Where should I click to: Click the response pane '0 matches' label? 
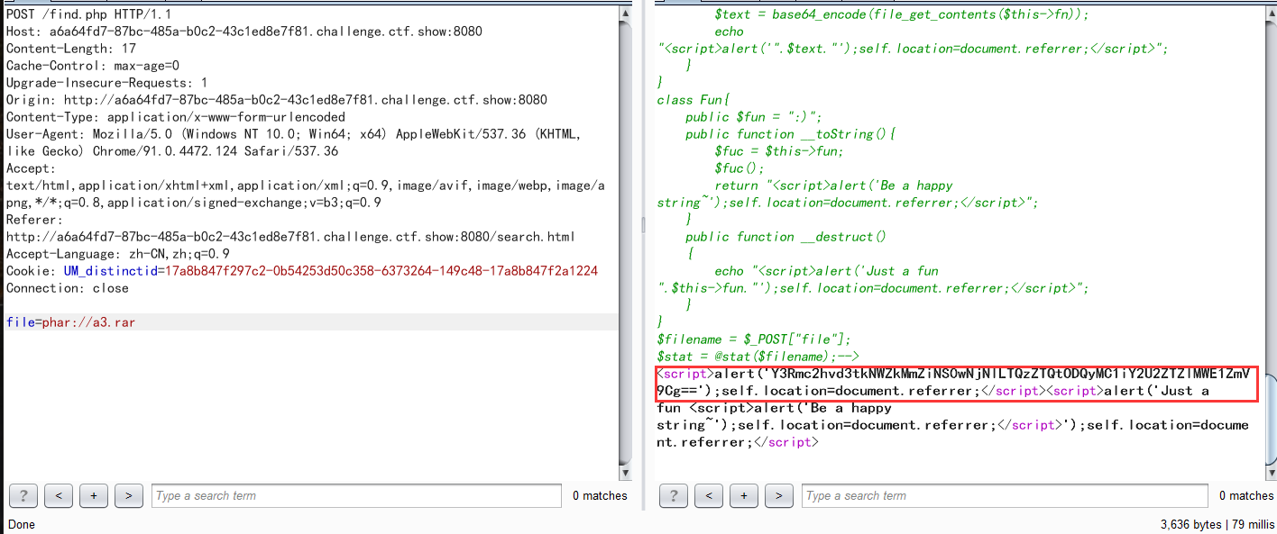point(1246,495)
